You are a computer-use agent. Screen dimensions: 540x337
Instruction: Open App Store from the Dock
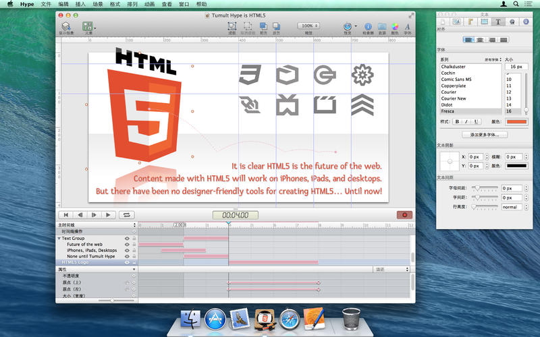point(215,319)
